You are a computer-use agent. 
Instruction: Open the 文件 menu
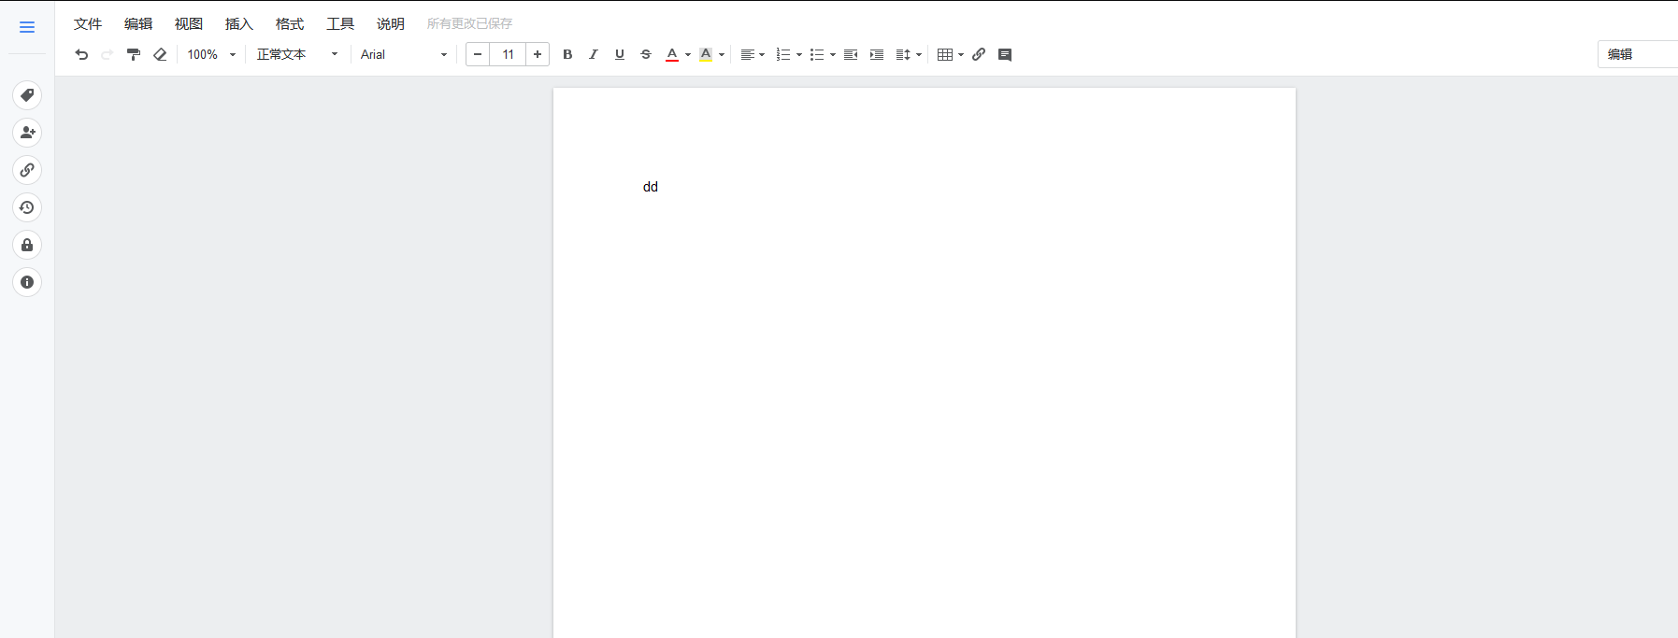coord(88,23)
